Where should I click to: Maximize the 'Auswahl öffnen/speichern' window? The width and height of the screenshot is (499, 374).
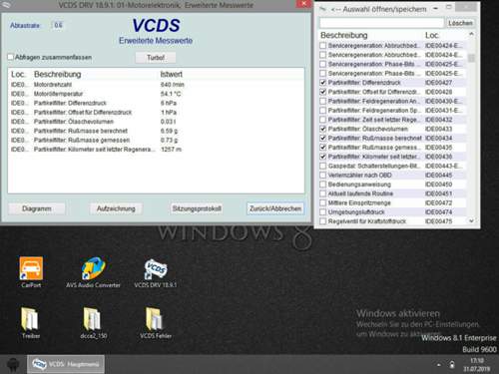[x=449, y=7]
